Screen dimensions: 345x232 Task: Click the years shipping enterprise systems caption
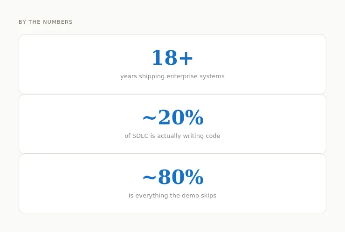(x=172, y=76)
